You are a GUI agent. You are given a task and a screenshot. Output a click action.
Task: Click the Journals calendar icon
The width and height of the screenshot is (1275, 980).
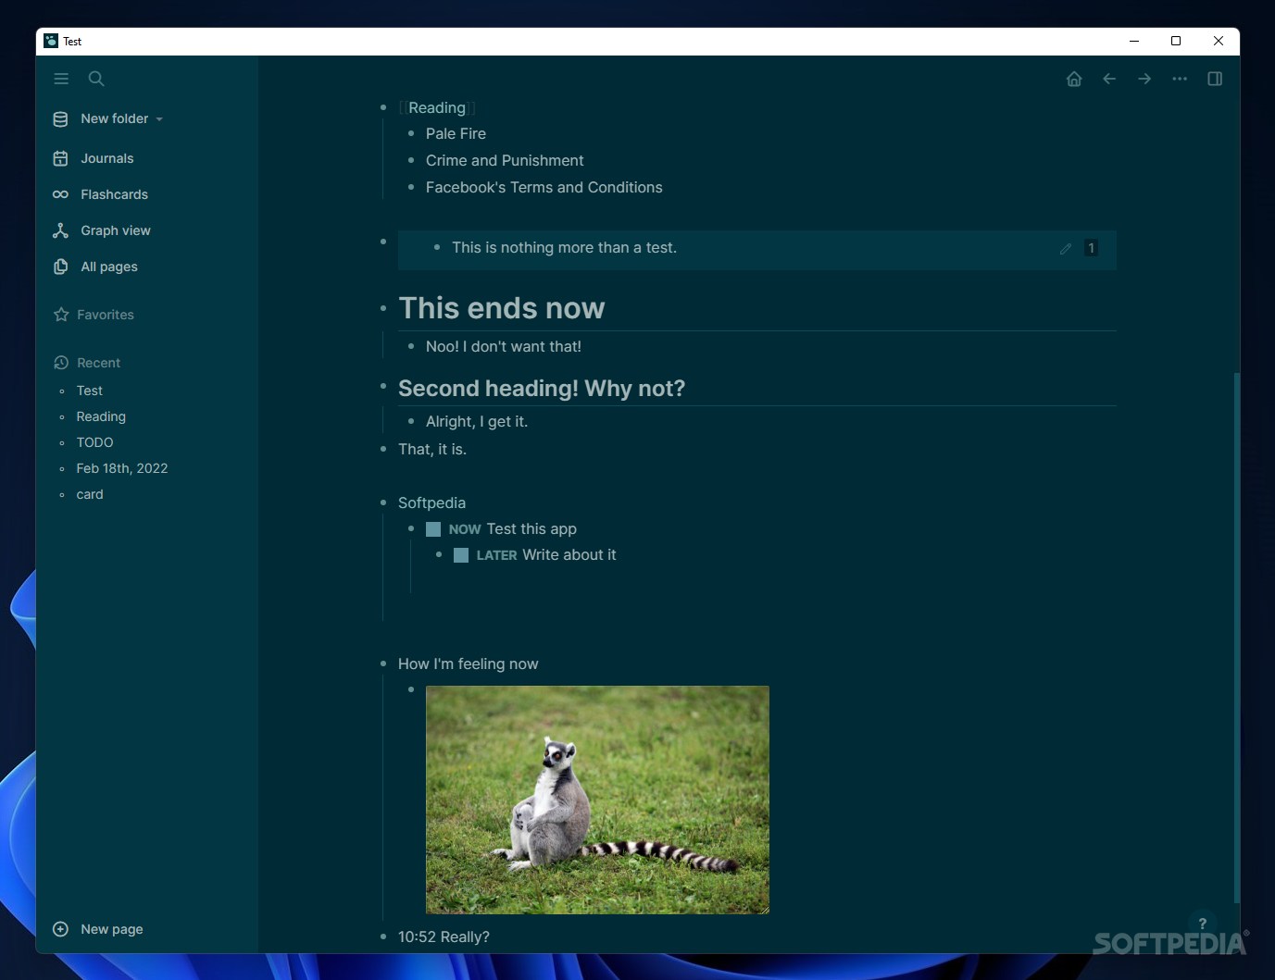(x=60, y=158)
